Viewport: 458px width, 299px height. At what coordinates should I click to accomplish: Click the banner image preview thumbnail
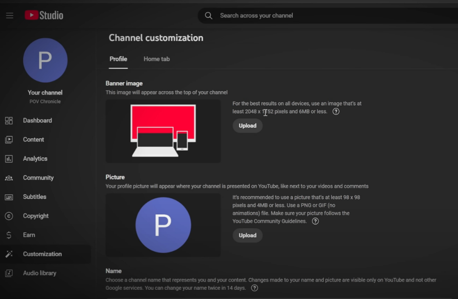click(163, 131)
